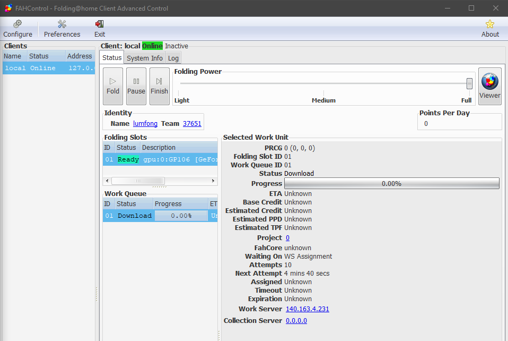Screen dimensions: 508x341
Task: Click the Inactive status label
Action: click(x=177, y=46)
